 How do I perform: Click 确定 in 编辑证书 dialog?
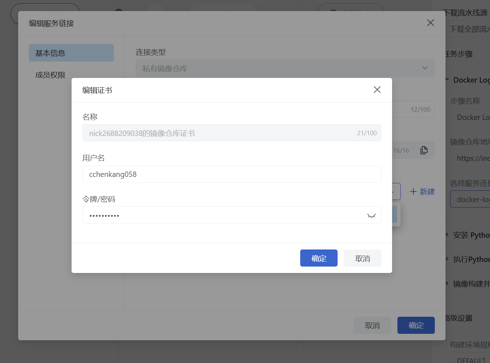click(x=319, y=258)
